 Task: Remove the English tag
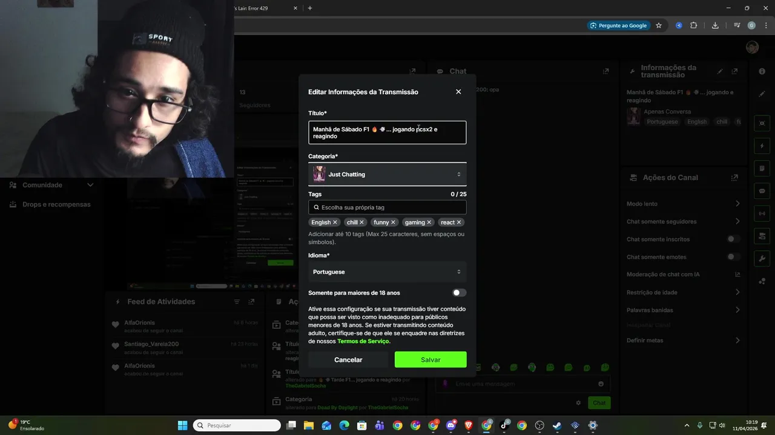coord(335,222)
